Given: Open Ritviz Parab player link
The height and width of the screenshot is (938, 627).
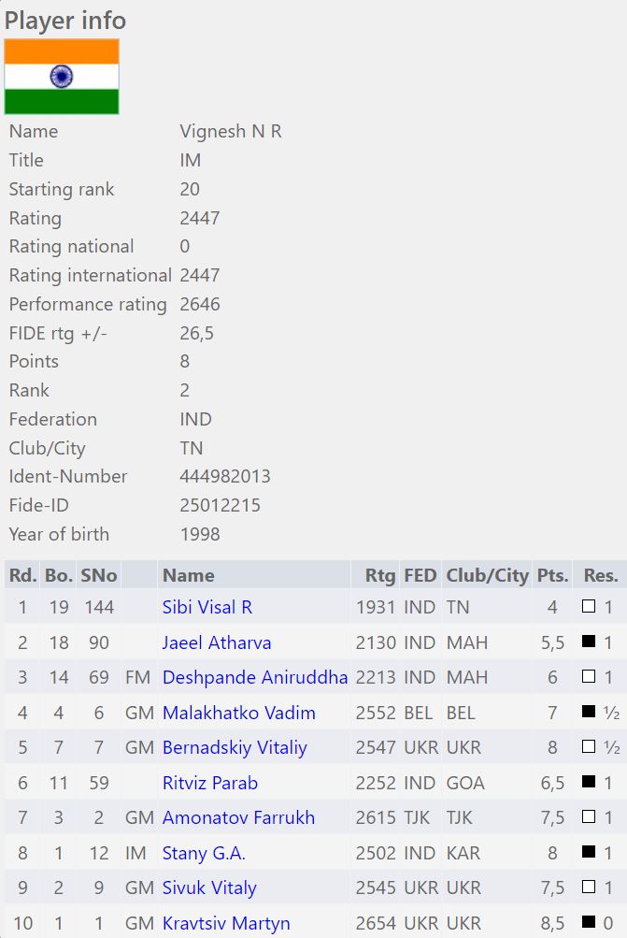Looking at the screenshot, I should coord(210,783).
